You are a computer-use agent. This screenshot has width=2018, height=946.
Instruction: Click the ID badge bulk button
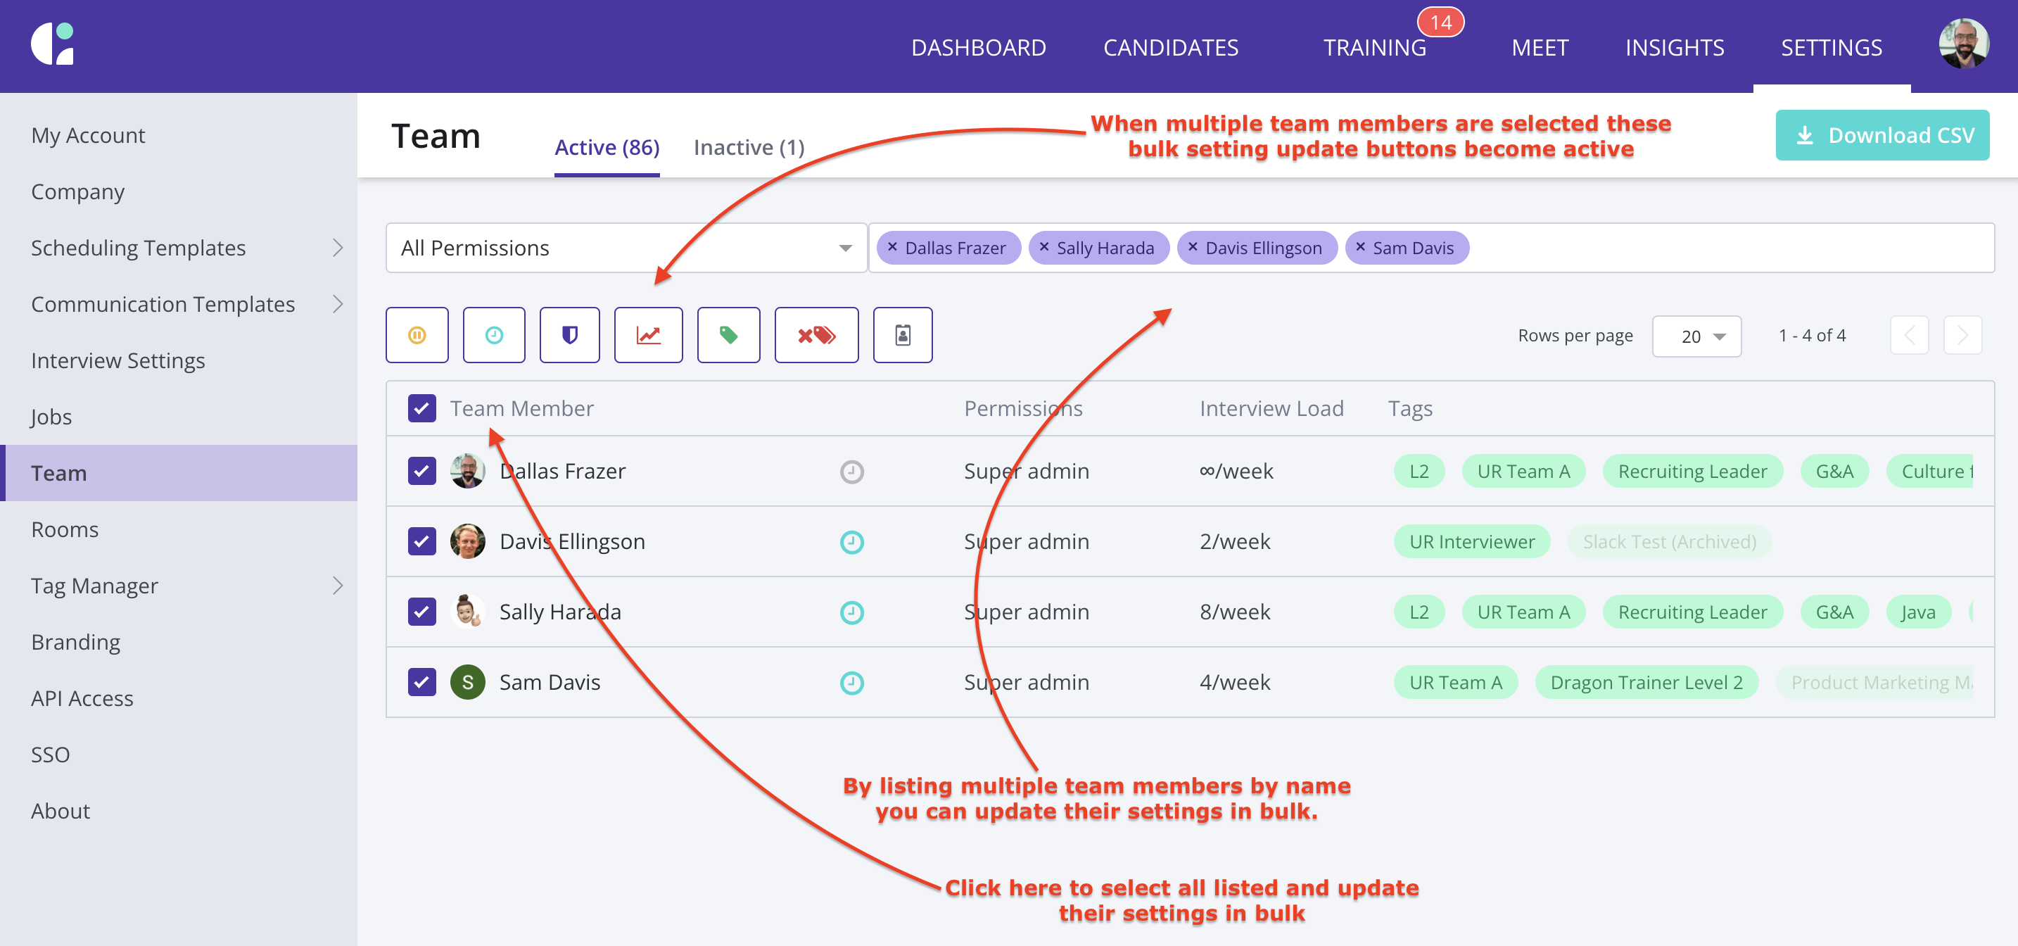[x=903, y=336]
